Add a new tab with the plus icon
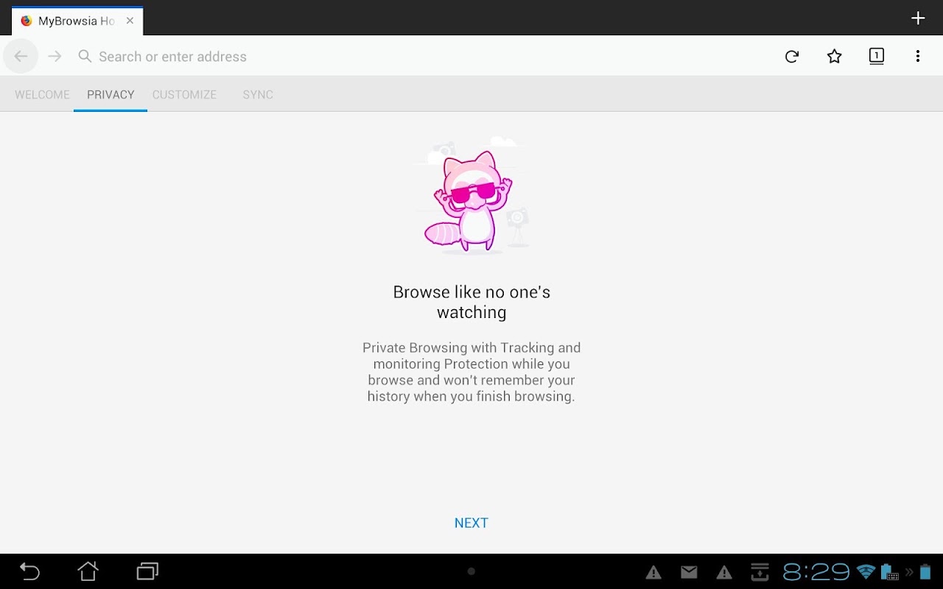This screenshot has height=589, width=943. coord(918,18)
